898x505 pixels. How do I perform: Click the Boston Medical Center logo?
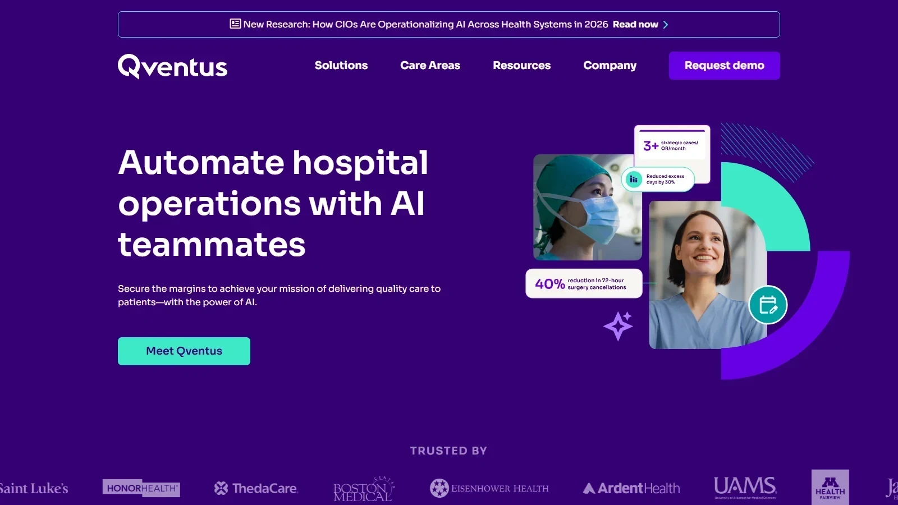click(364, 489)
